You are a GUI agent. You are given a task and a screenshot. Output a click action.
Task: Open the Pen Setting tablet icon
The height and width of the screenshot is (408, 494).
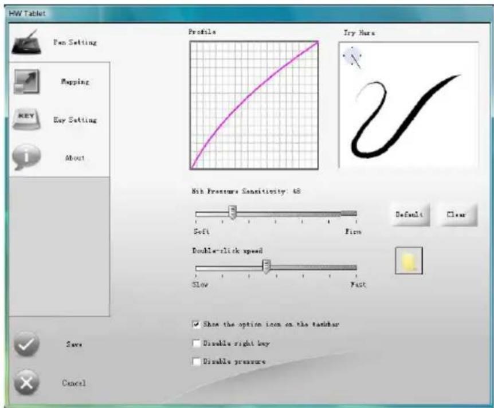27,42
